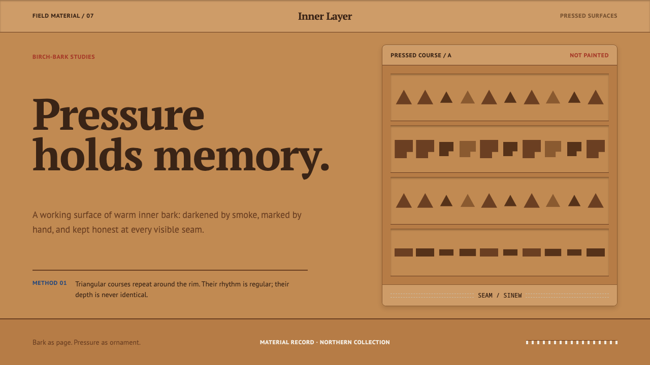Viewport: 650px width, 365px height.
Task: Click the "PRESSED COURSE / A" panel title
Action: [421, 55]
